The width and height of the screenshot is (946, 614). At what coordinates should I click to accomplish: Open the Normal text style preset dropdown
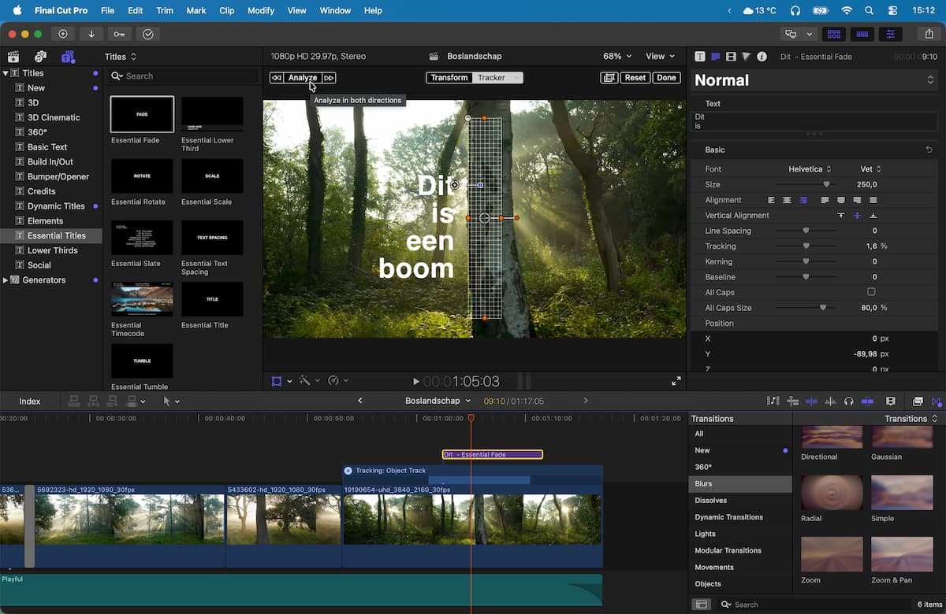(x=815, y=80)
